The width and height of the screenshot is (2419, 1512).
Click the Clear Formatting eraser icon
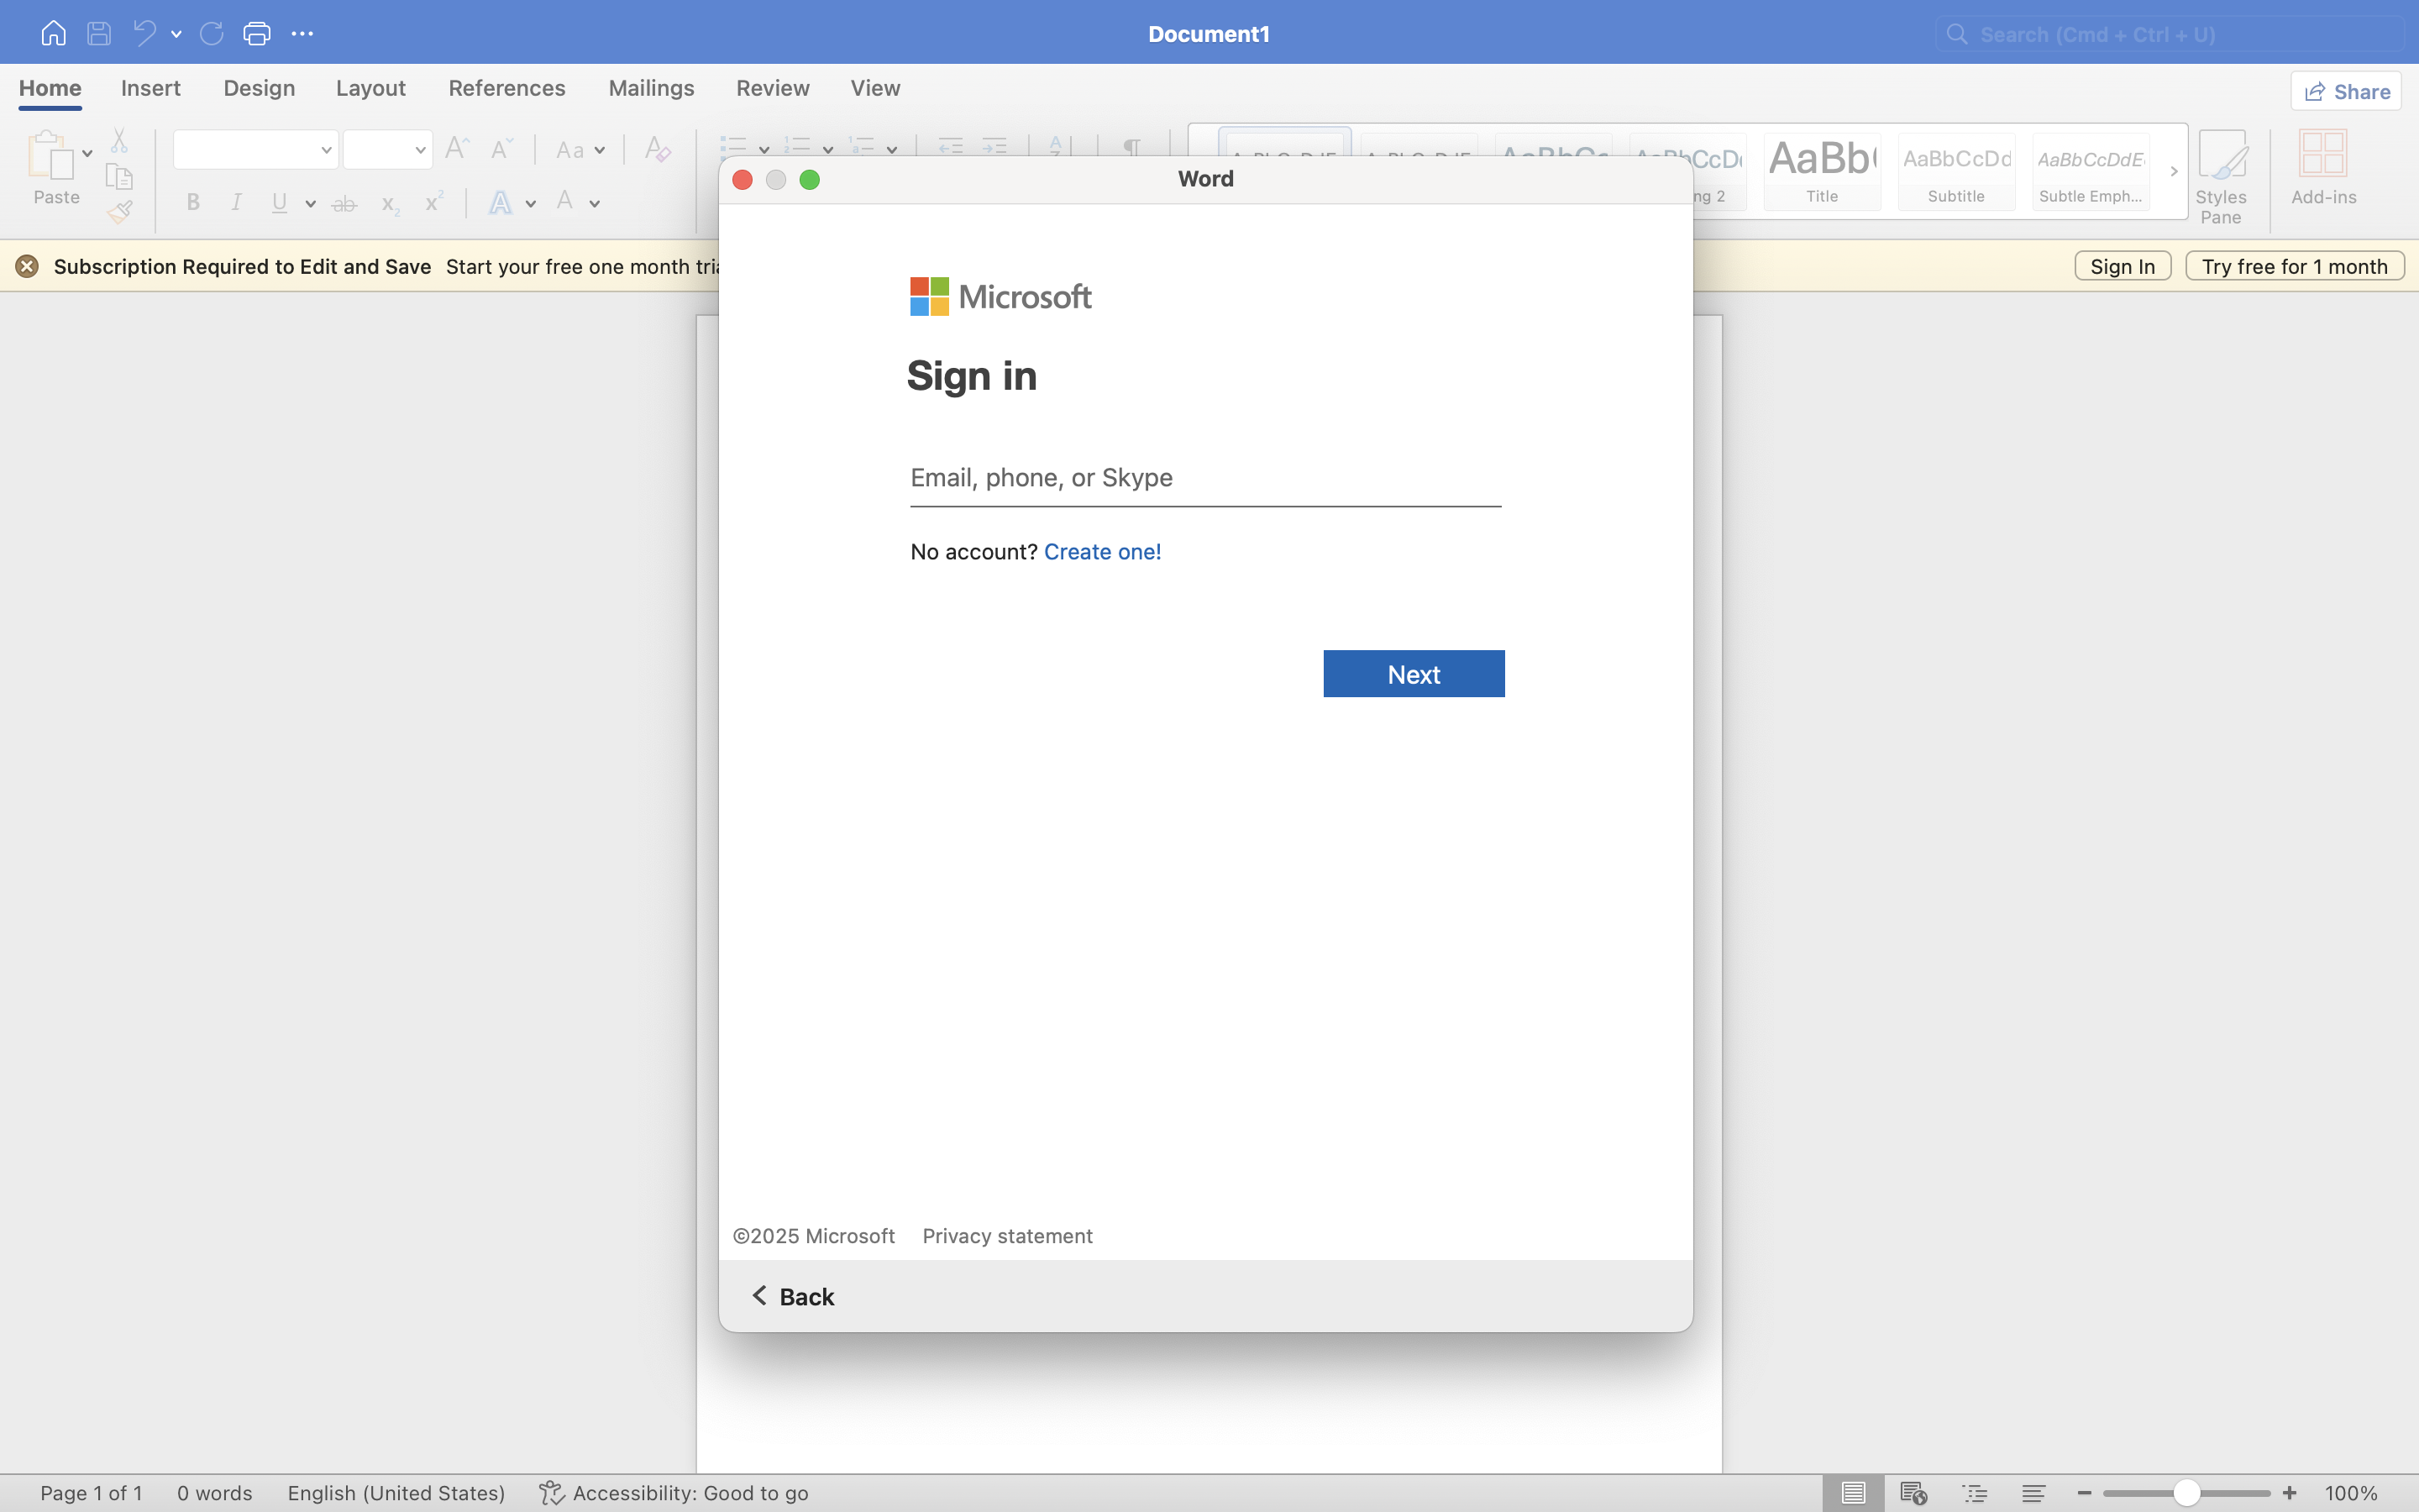coord(657,149)
